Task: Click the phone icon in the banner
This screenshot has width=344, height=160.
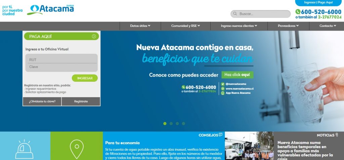Action: tap(183, 87)
